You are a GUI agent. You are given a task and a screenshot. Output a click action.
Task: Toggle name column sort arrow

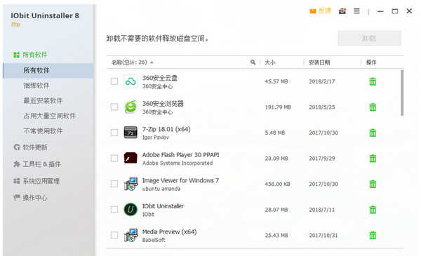[152, 62]
